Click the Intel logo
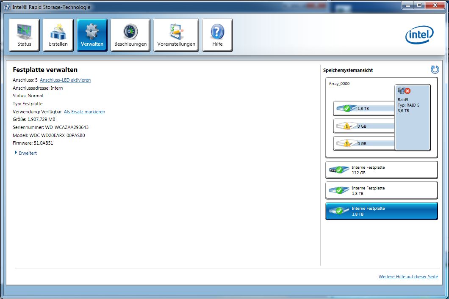This screenshot has height=299, width=449. (419, 35)
